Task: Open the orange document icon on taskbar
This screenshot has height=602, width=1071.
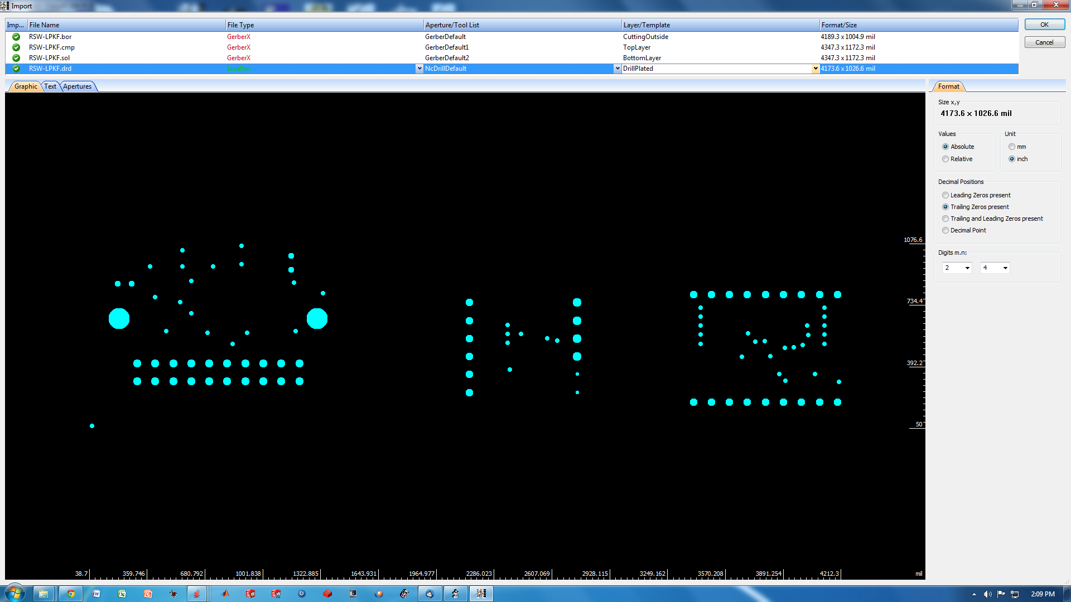Action: tap(148, 594)
